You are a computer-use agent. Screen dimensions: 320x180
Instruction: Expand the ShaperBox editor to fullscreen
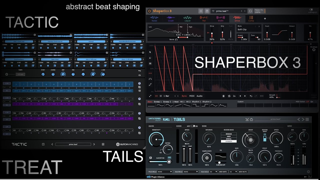click(x=150, y=96)
